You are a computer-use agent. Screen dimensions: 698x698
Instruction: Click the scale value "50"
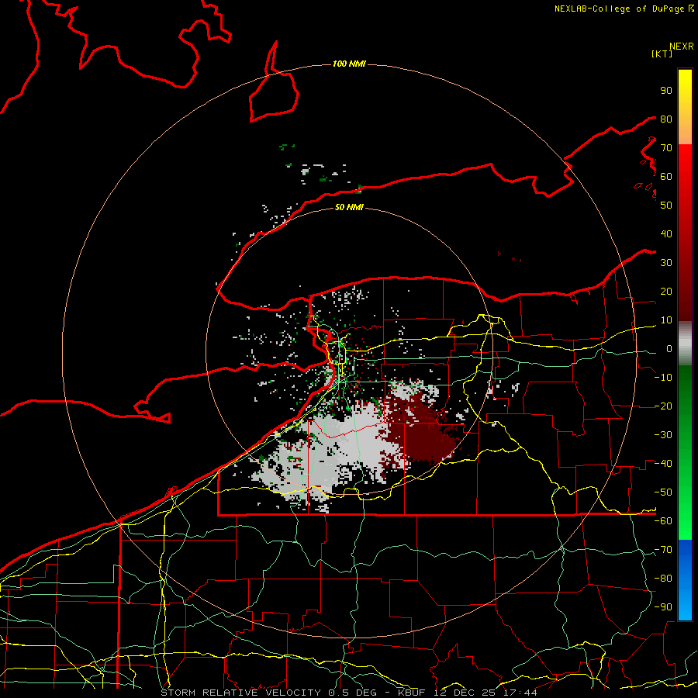[x=666, y=206]
